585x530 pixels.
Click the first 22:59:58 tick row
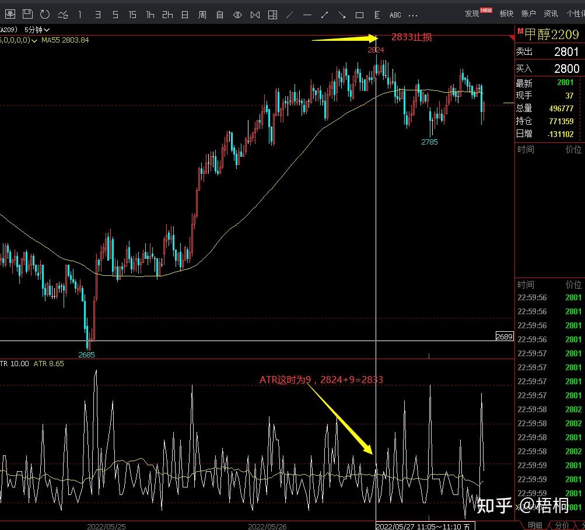click(549, 409)
